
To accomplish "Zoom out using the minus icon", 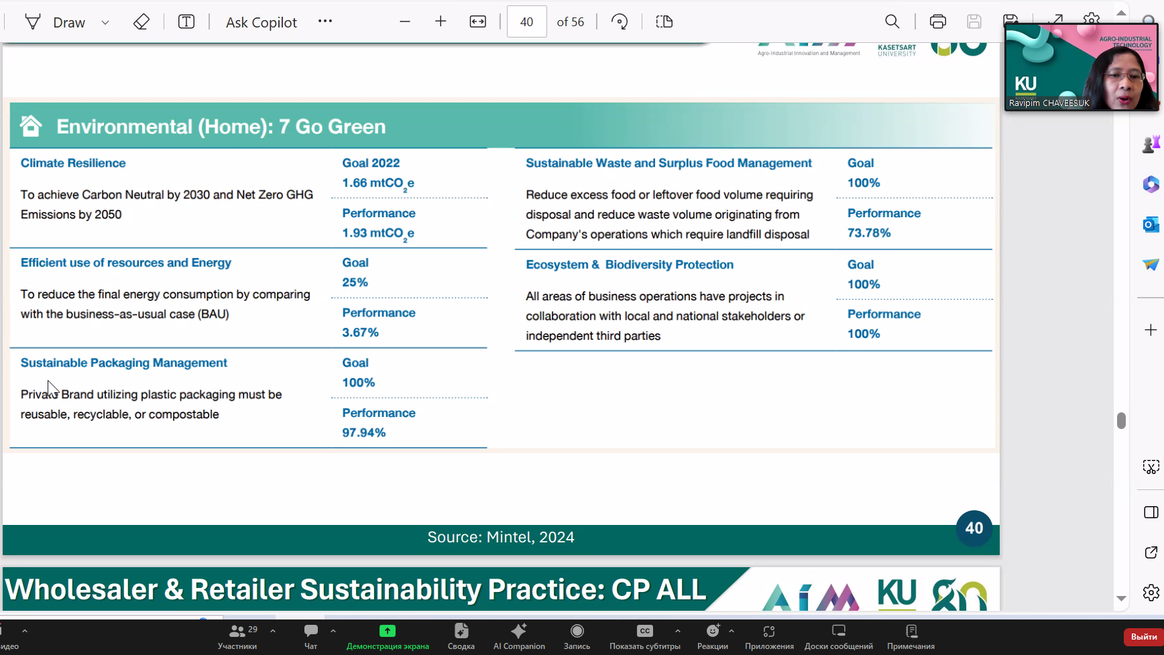I will (x=405, y=22).
